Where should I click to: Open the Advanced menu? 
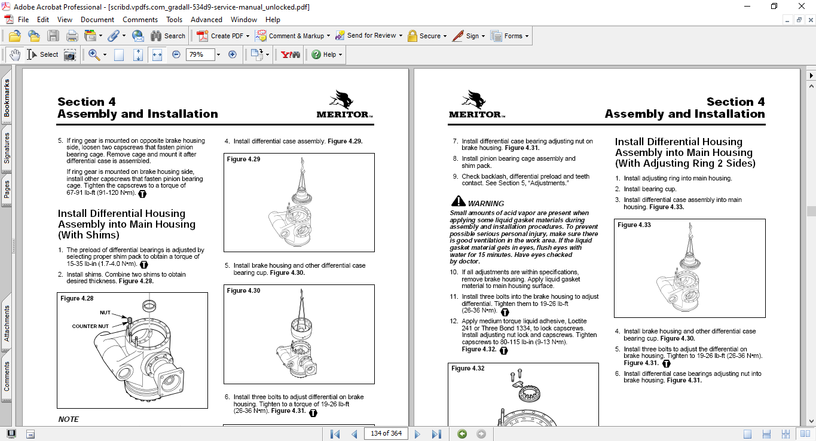(x=206, y=20)
